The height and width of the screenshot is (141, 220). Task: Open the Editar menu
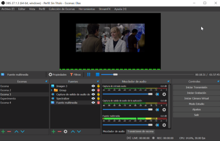coord(22,9)
